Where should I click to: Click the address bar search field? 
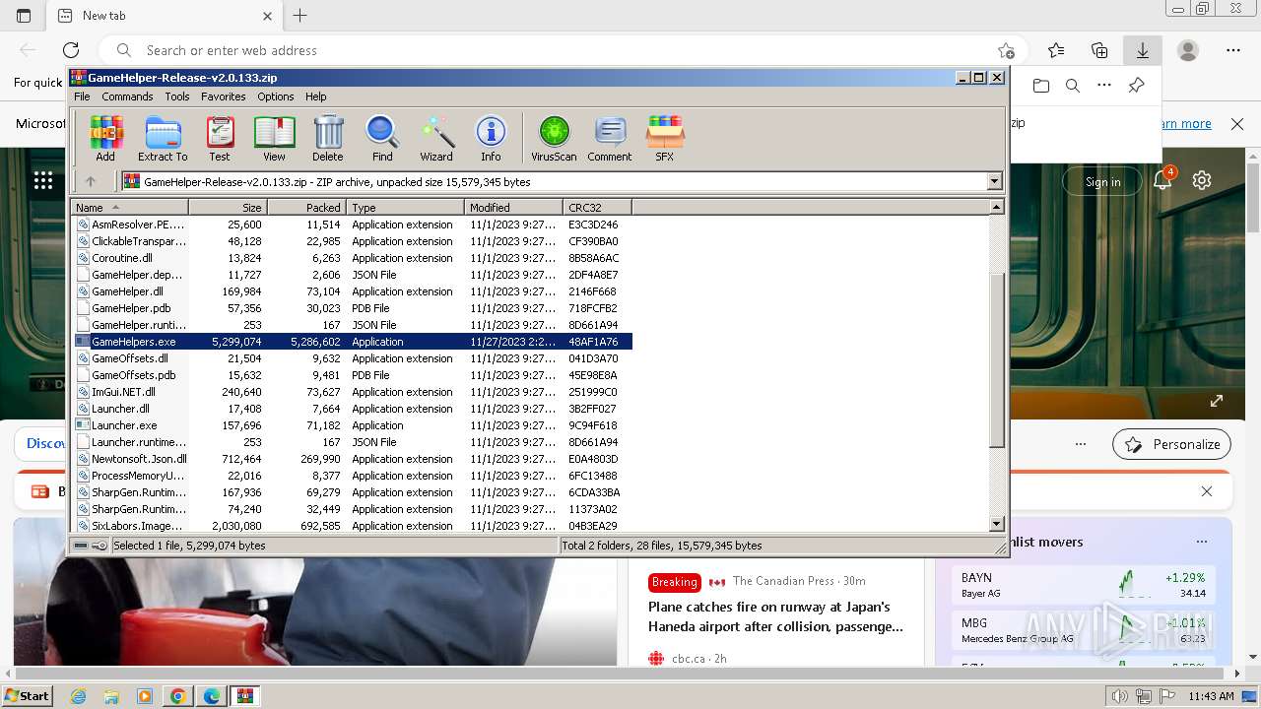562,50
